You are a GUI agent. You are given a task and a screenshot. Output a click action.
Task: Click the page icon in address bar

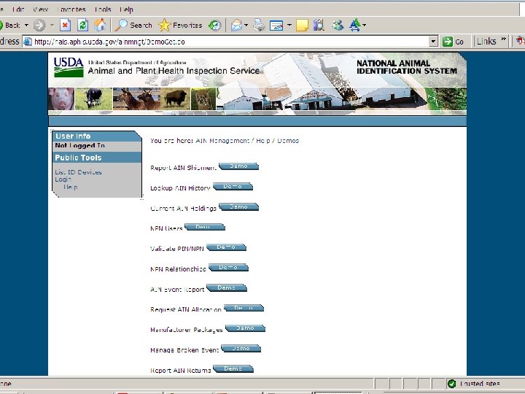(x=28, y=42)
